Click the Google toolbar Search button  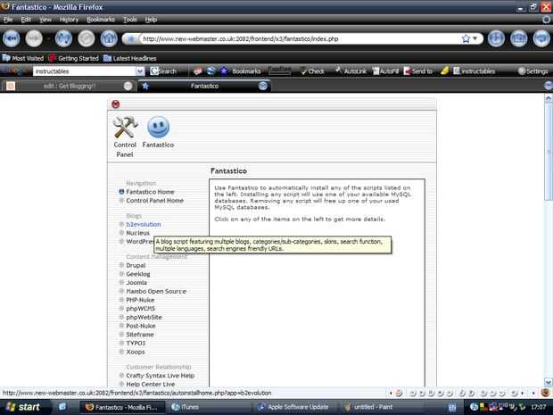tap(163, 71)
